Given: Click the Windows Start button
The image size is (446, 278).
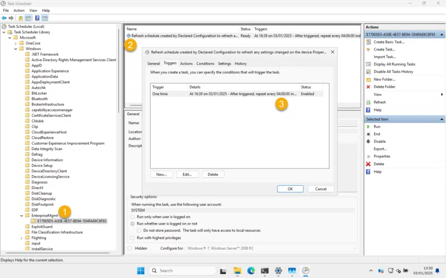Looking at the screenshot, I should 141,271.
